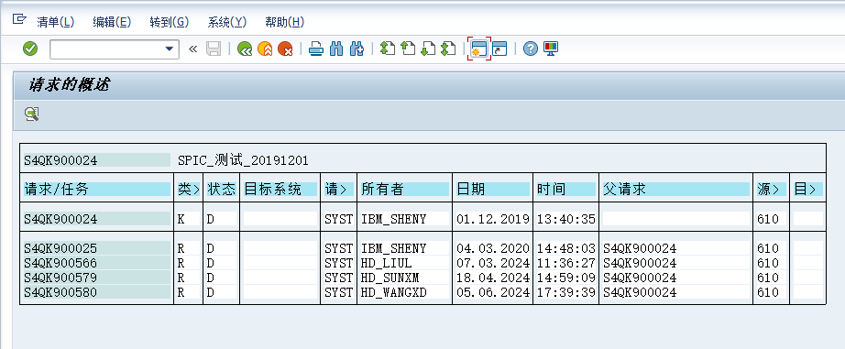Screen dimensions: 845x349
Task: Click date 05.06.2024
Action: pyautogui.click(x=493, y=292)
